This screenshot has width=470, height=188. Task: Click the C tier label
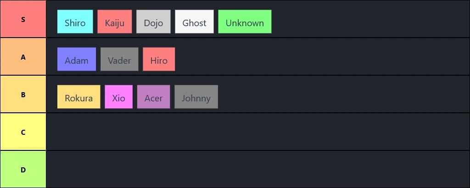pyautogui.click(x=23, y=132)
